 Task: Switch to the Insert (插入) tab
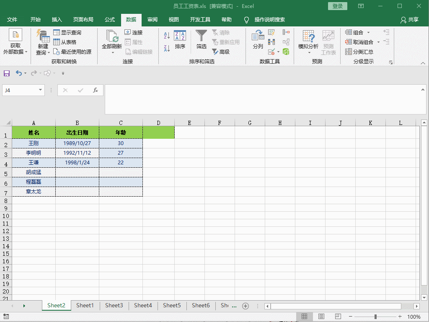coord(57,20)
